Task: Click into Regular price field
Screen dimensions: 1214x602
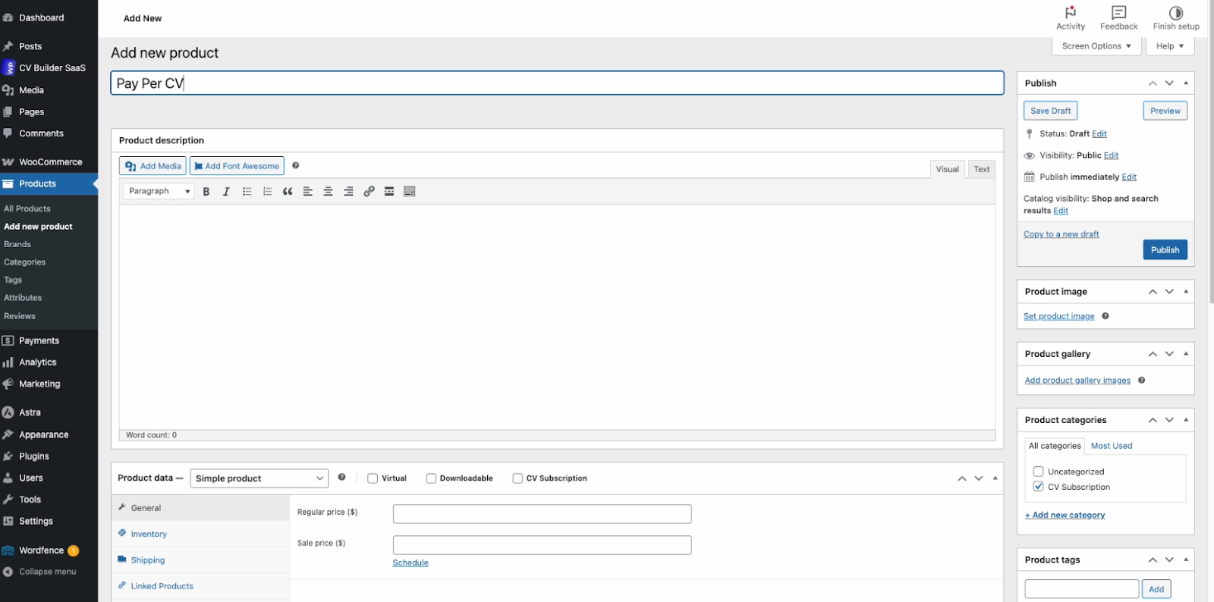Action: (542, 514)
